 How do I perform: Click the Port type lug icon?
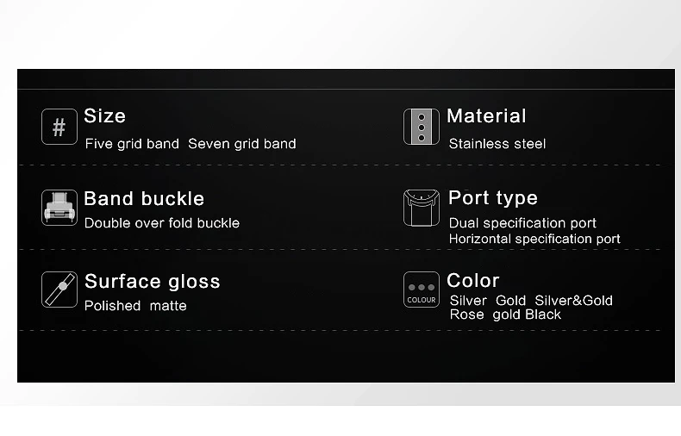422,208
